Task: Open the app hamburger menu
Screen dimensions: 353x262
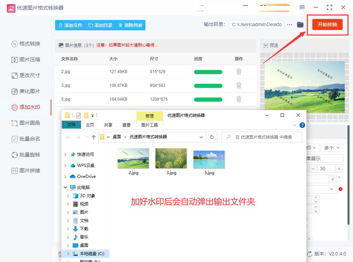Action: [x=302, y=7]
